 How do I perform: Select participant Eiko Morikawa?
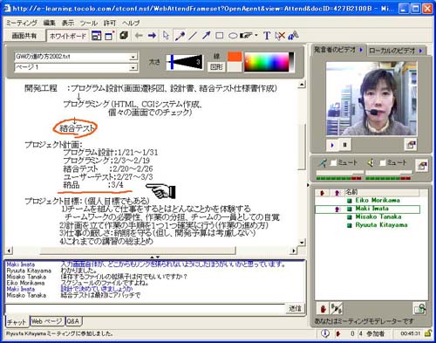[378, 201]
